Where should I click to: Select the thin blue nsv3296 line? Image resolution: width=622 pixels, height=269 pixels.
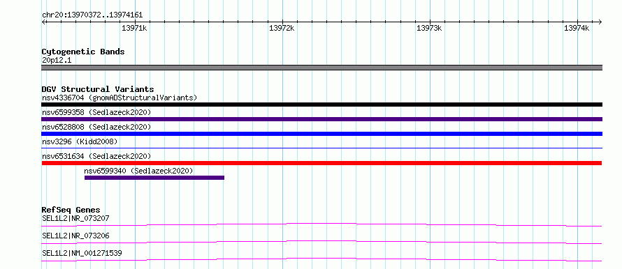point(321,148)
